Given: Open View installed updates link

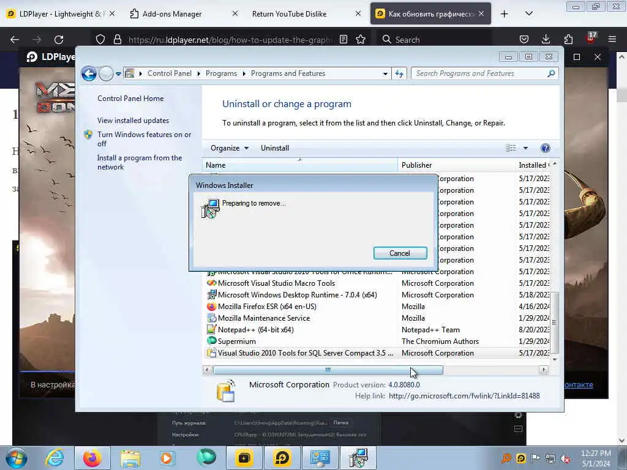Looking at the screenshot, I should [x=133, y=121].
